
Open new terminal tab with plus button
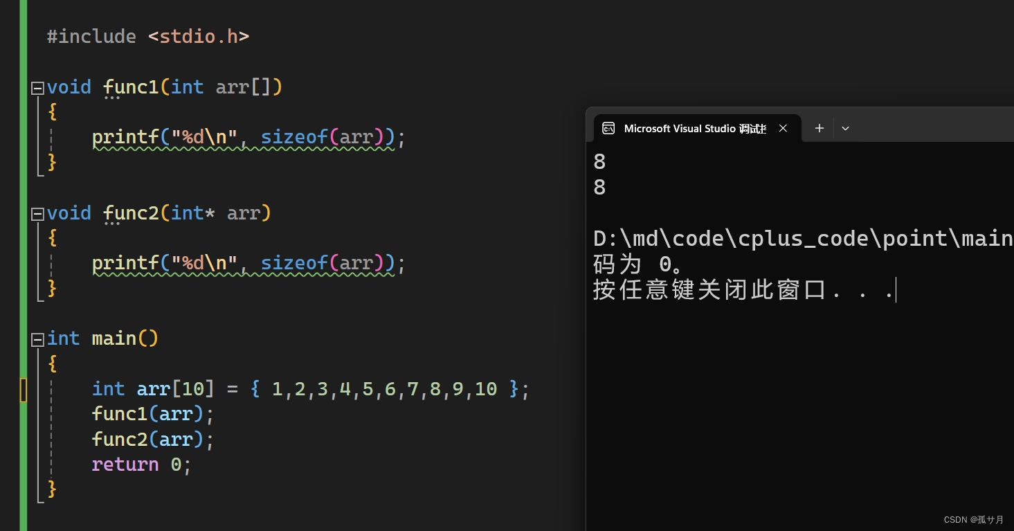pyautogui.click(x=819, y=128)
